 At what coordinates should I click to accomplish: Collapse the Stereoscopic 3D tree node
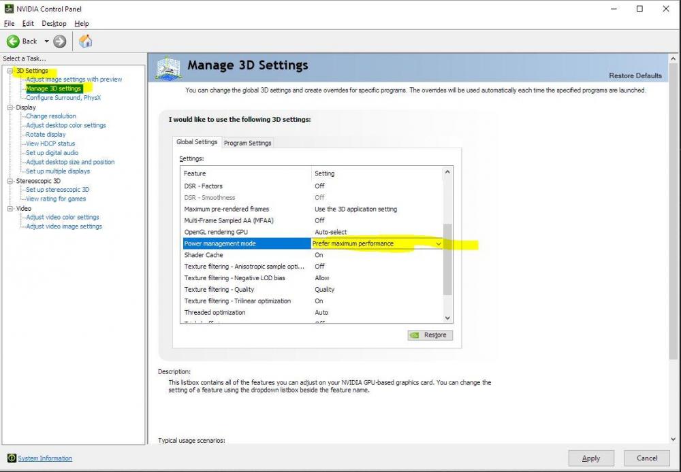[x=10, y=180]
